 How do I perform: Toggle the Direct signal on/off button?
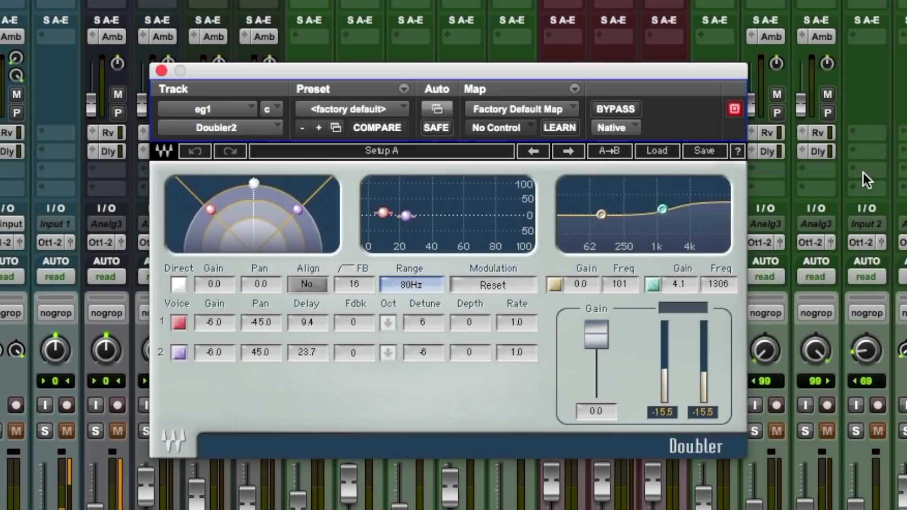click(x=179, y=284)
